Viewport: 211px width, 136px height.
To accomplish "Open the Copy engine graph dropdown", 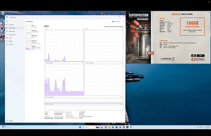I will coord(86,29).
